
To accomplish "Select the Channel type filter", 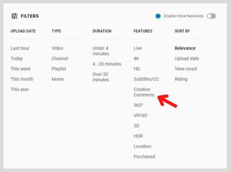I will click(x=60, y=59).
